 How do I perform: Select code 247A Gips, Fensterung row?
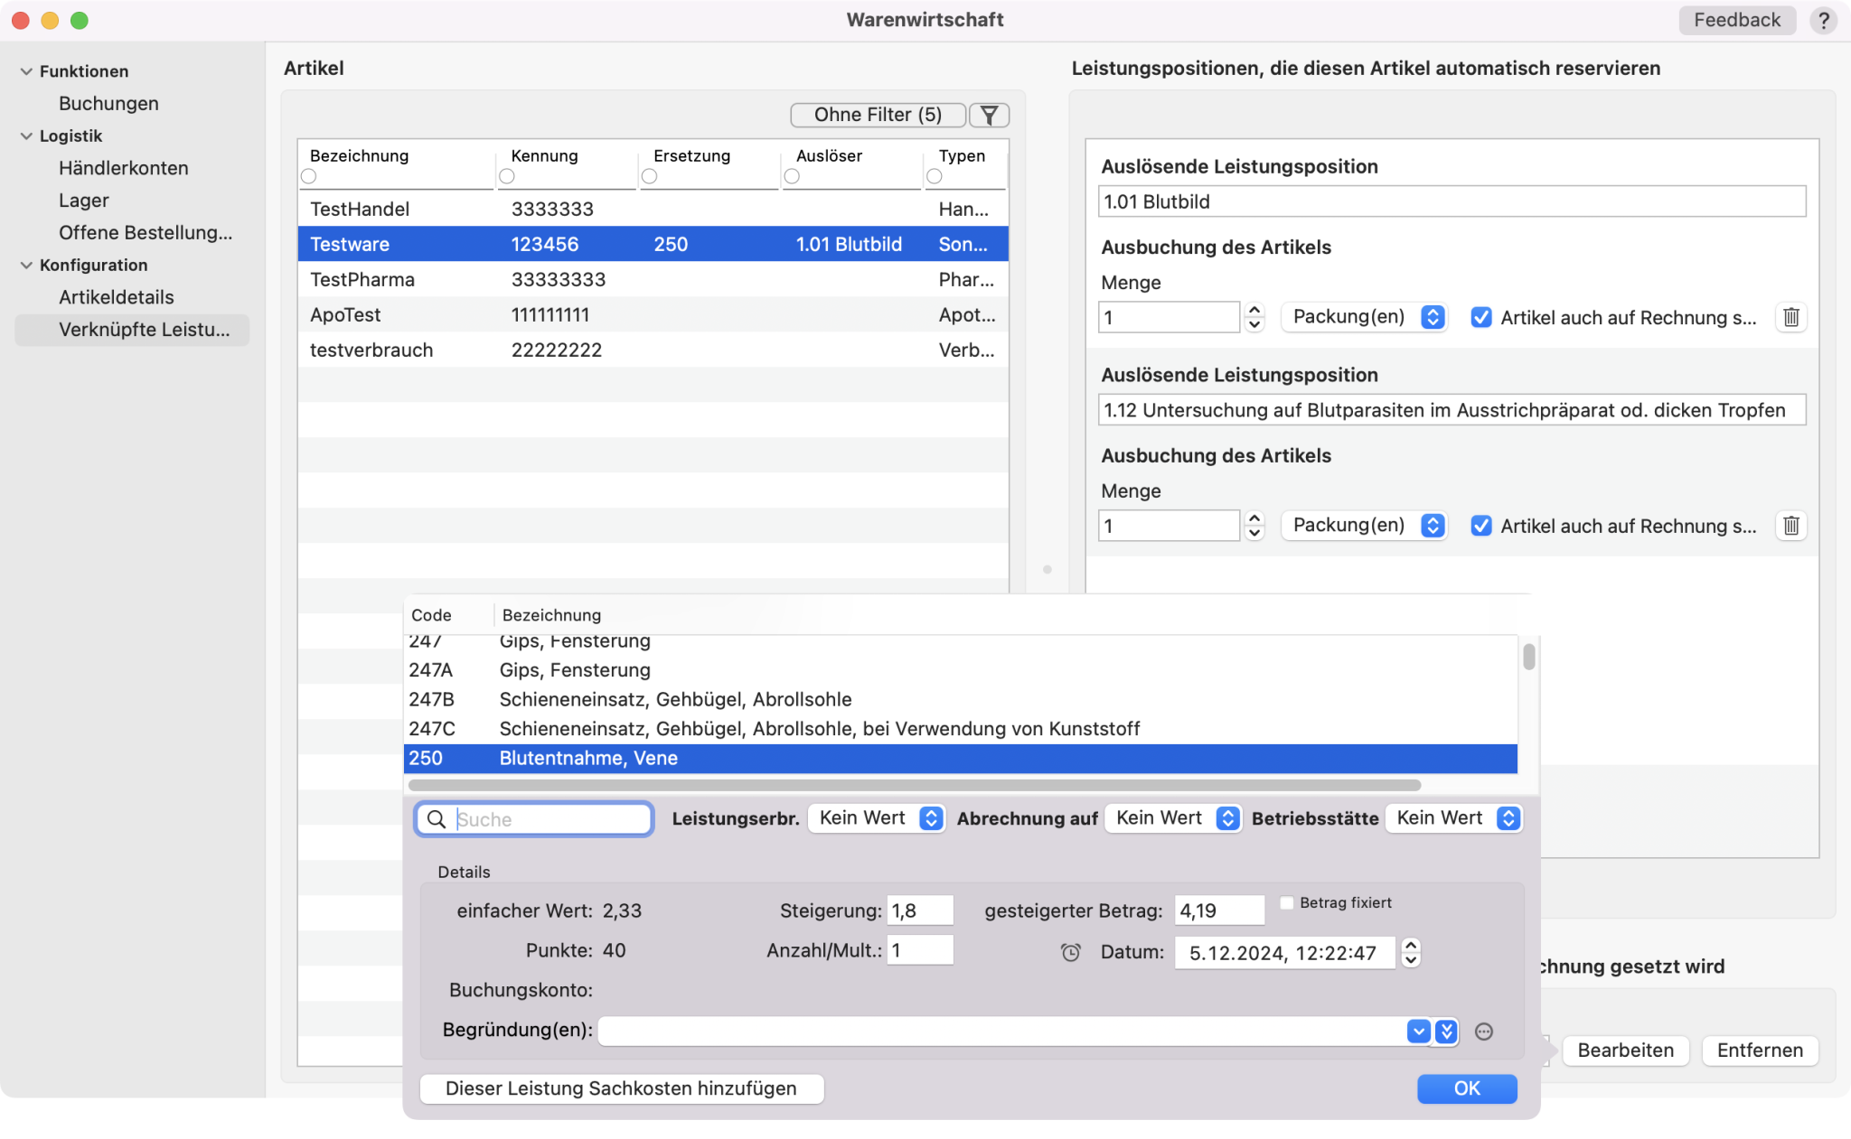(961, 670)
